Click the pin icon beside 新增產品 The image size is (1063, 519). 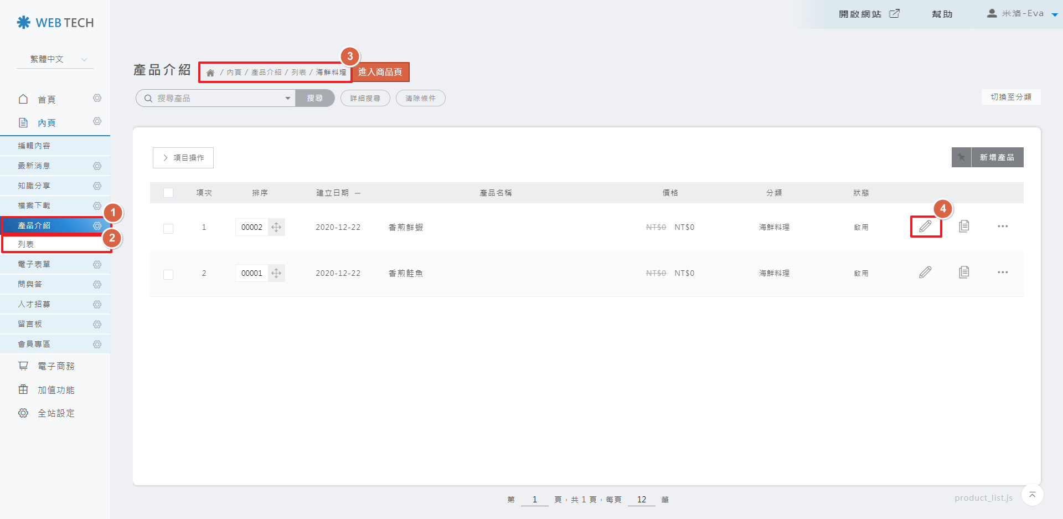click(x=962, y=157)
